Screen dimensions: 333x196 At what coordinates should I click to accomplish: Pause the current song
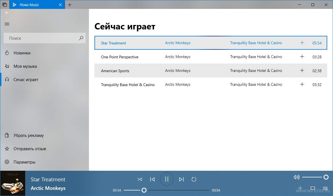coord(166,179)
